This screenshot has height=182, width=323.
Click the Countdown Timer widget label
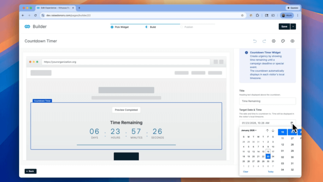[x=42, y=101]
